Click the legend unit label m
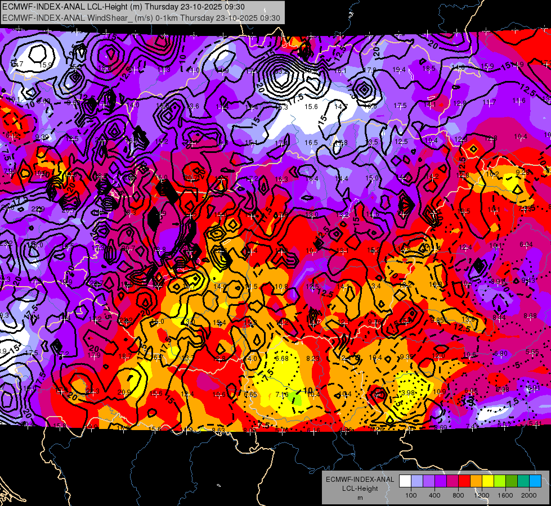The image size is (551, 506). pos(360,498)
